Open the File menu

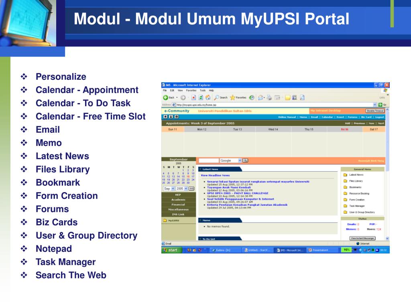[x=165, y=90]
